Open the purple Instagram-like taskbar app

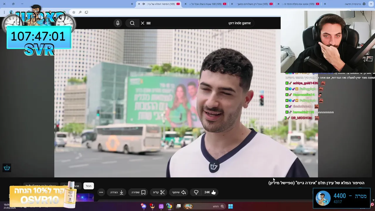click(x=161, y=206)
